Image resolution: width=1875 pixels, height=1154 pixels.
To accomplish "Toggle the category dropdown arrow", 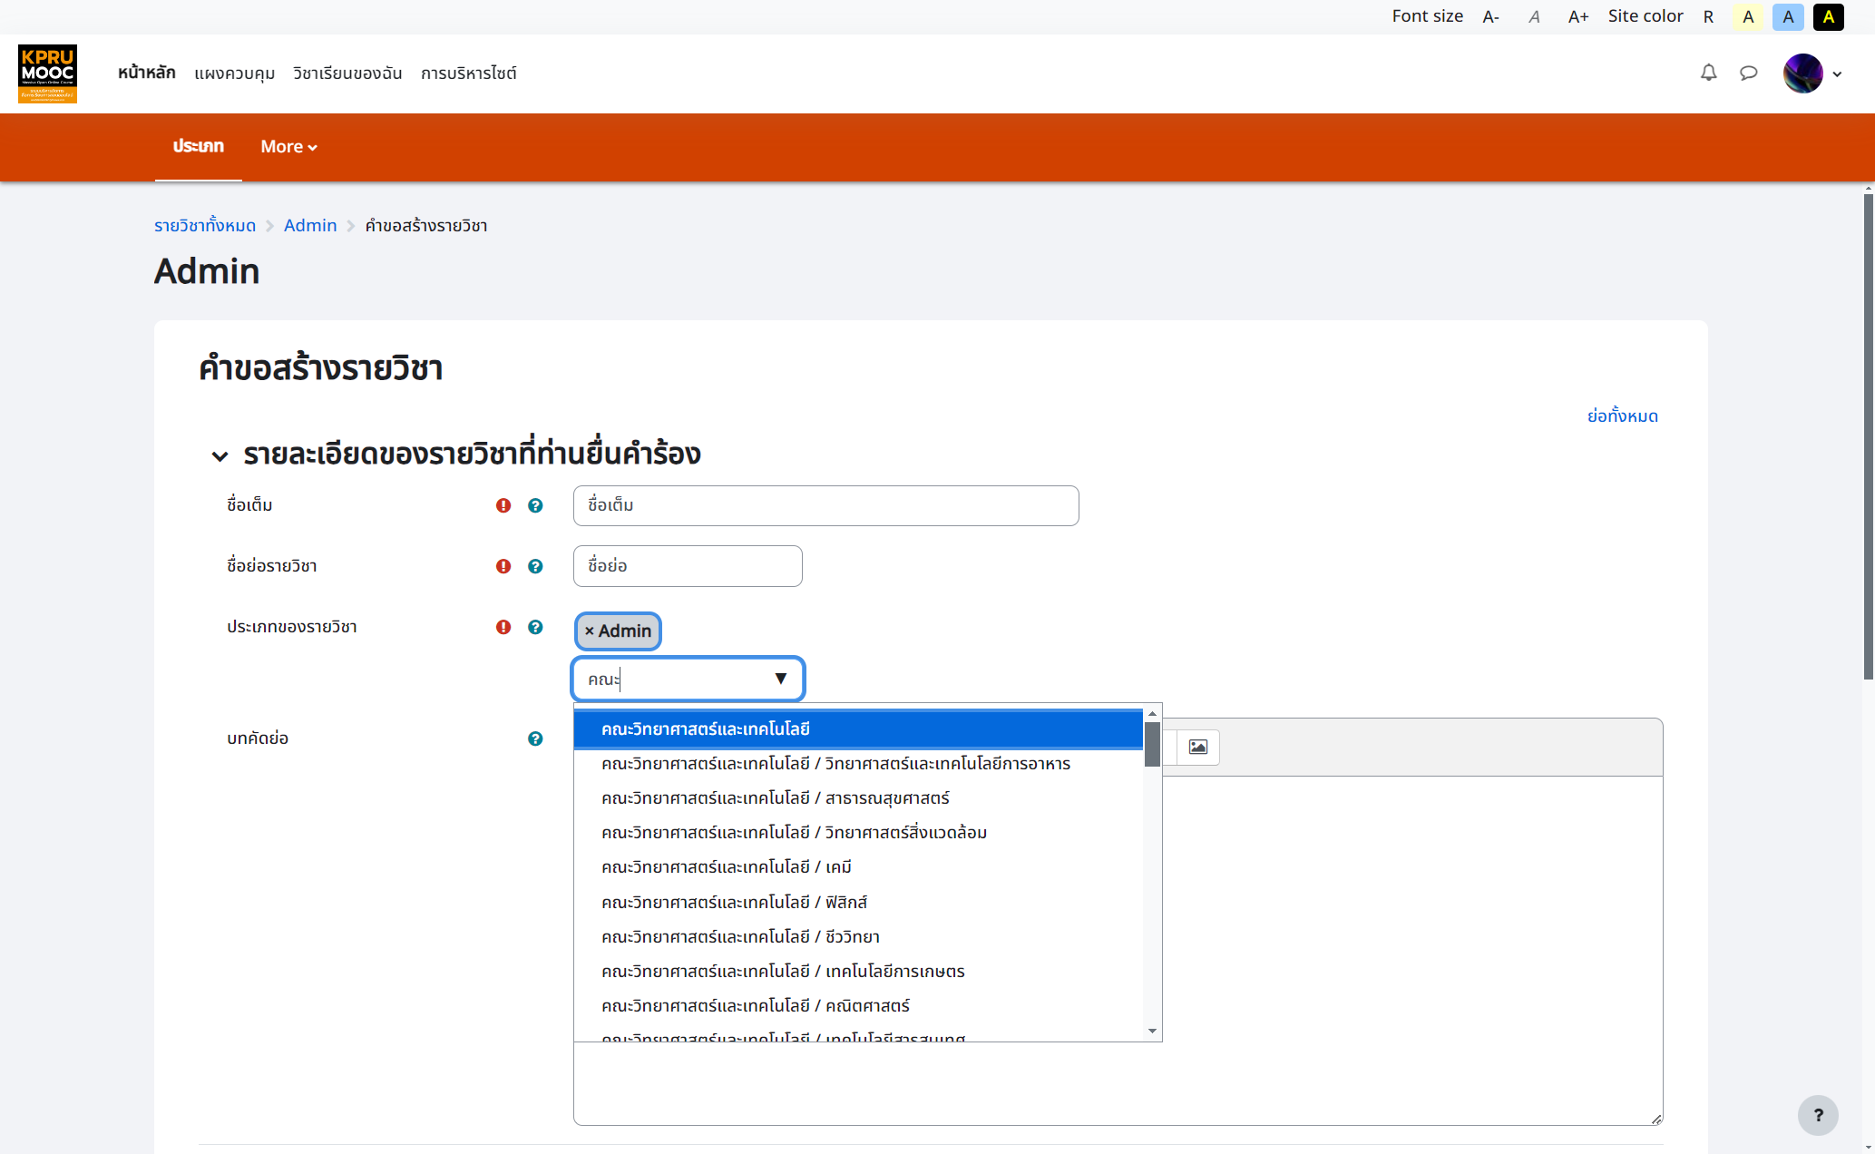I will coord(780,679).
